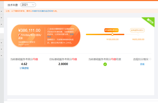Screen dimensions: 158x103
Task: Click the info icon next to 违规扣分情况
Action: 150,59
